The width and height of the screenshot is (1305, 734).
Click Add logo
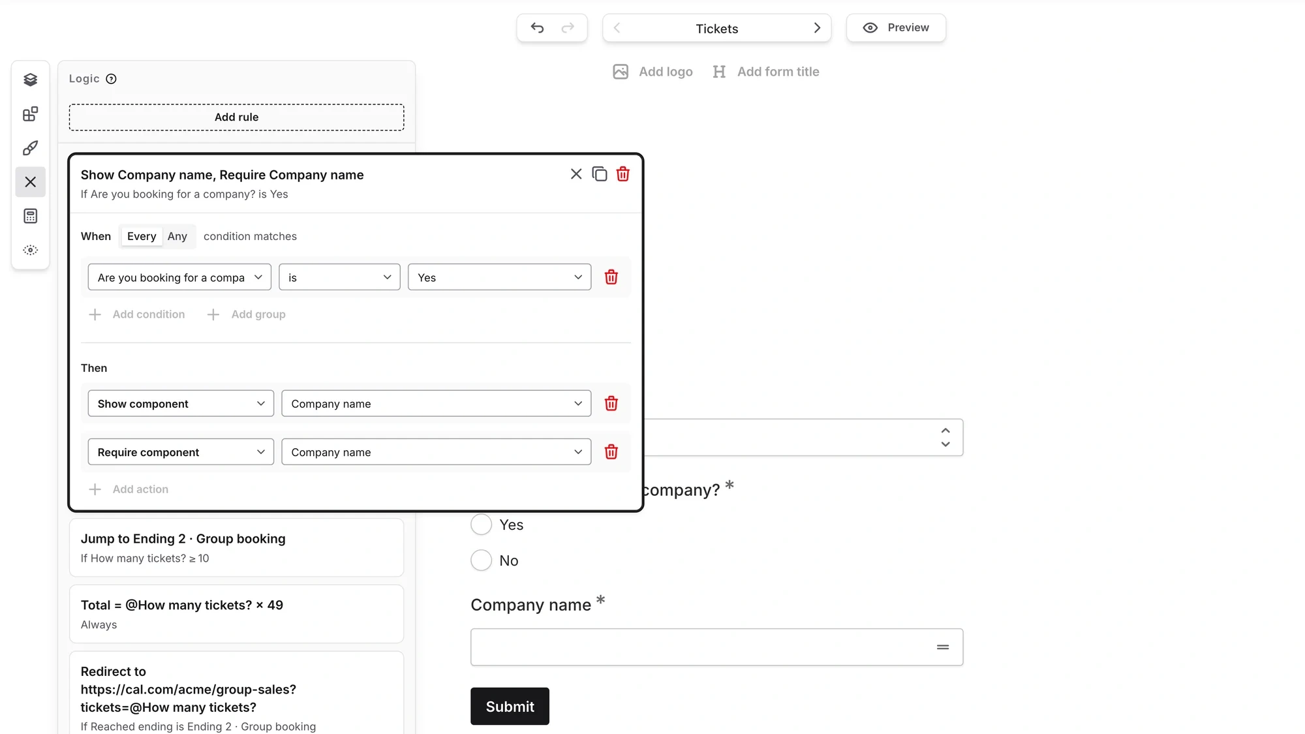pos(653,72)
